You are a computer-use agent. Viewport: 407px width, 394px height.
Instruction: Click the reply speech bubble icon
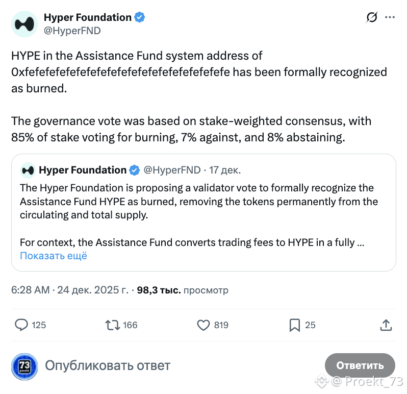pyautogui.click(x=21, y=325)
